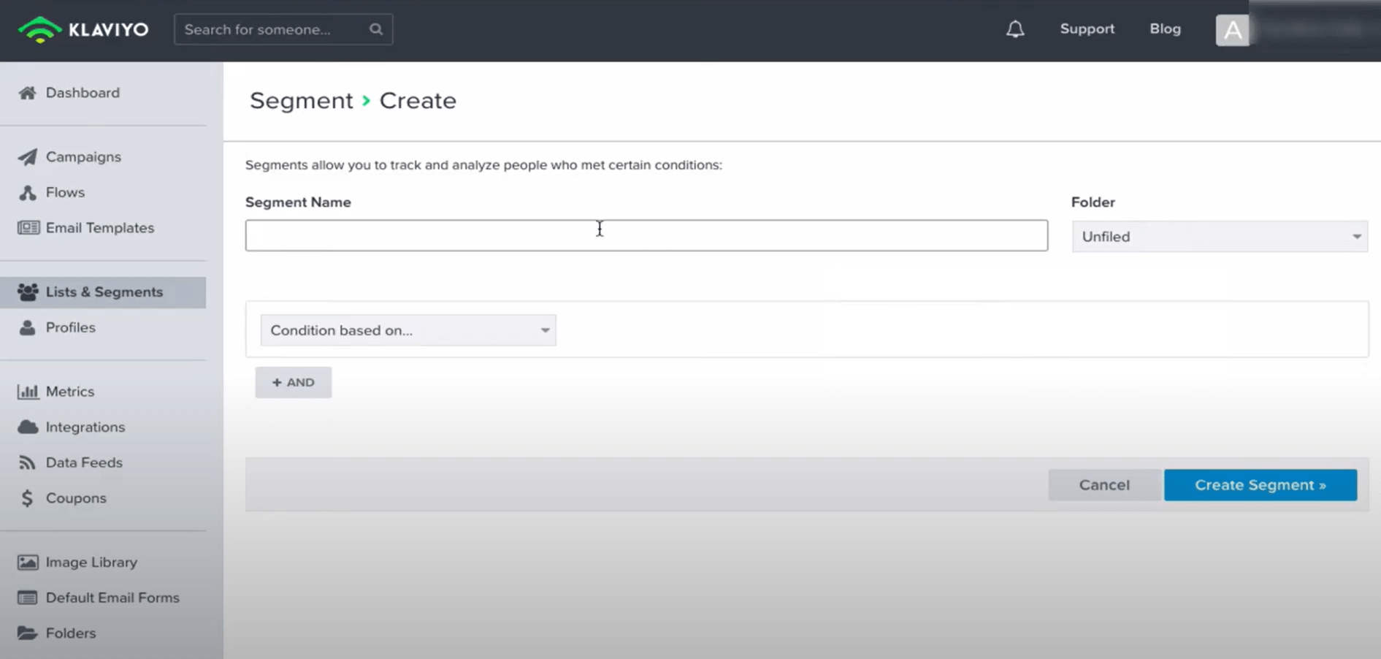
Task: Focus the Segment Name input field
Action: 646,235
